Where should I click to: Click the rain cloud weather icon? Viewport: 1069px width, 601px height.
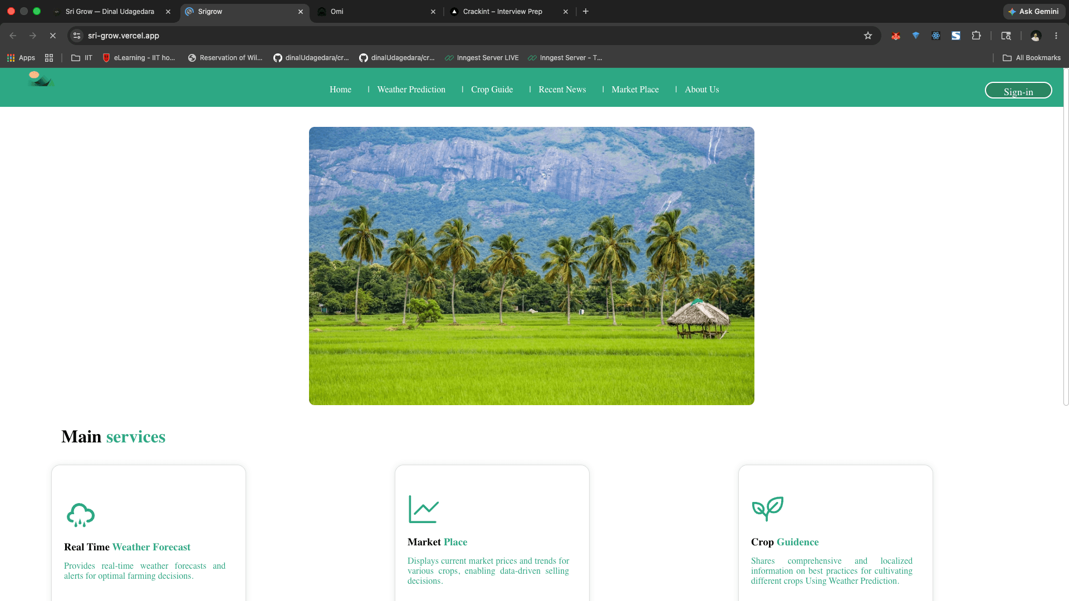(81, 515)
